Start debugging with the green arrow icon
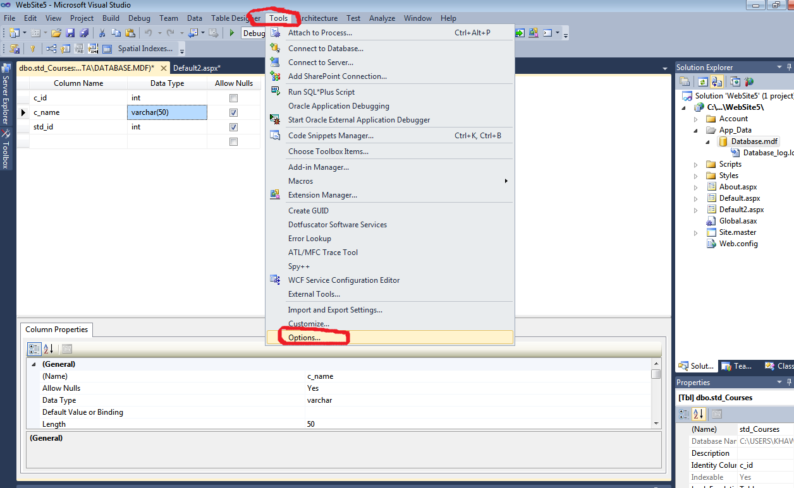Screen dimensions: 794x488 231,33
